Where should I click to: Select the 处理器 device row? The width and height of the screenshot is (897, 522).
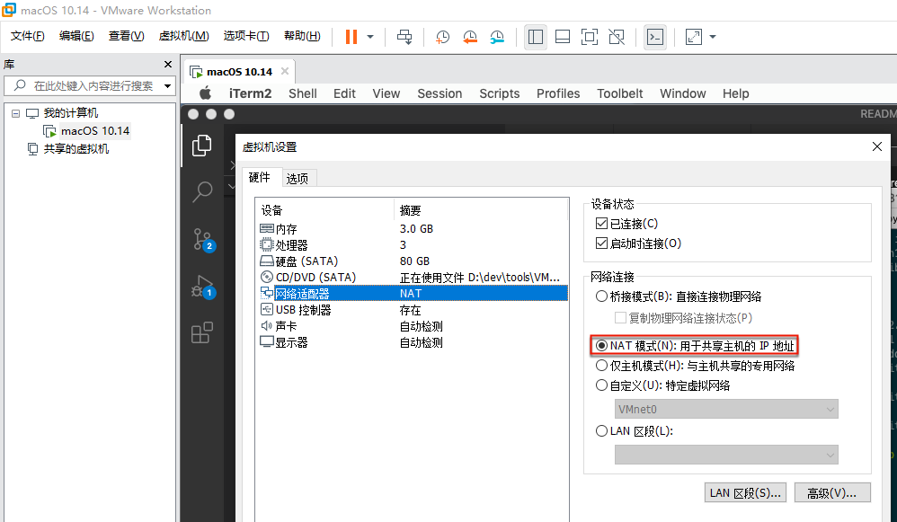412,244
